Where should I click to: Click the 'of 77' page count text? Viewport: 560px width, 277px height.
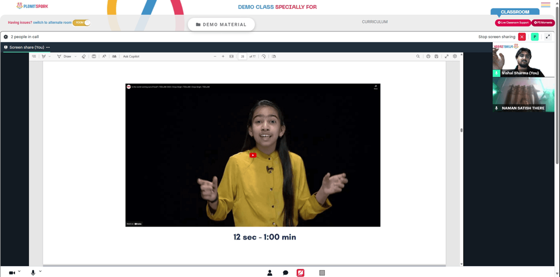[253, 57]
